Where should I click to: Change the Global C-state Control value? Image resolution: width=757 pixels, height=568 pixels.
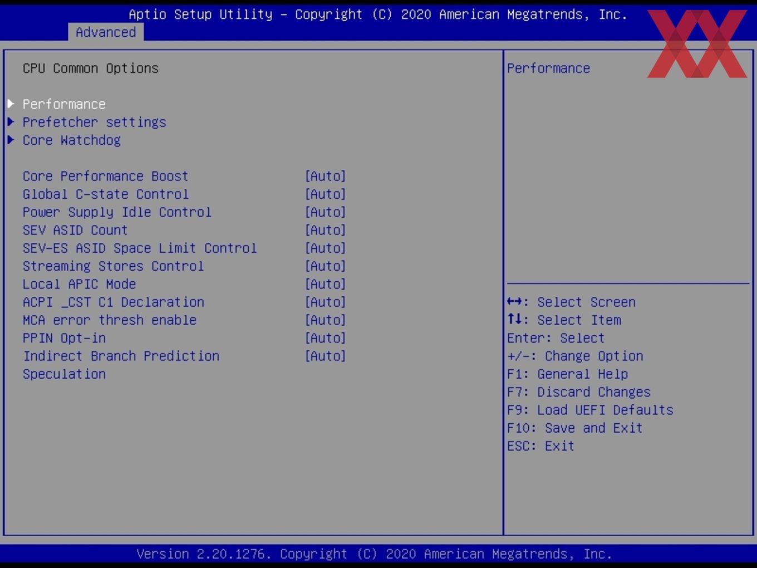326,194
